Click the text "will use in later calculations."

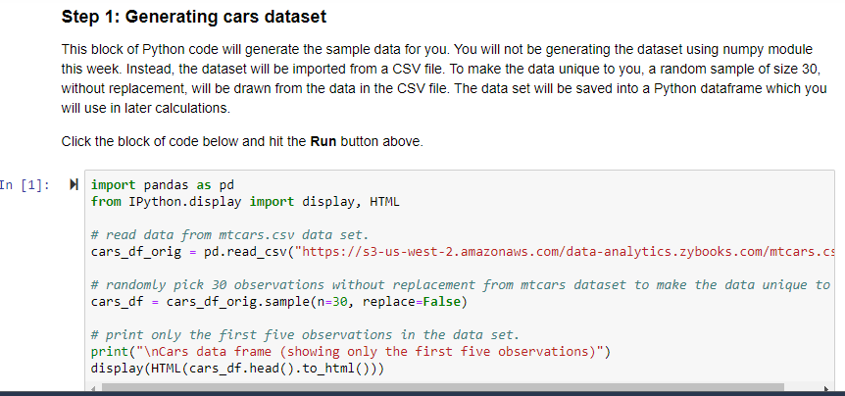click(145, 108)
